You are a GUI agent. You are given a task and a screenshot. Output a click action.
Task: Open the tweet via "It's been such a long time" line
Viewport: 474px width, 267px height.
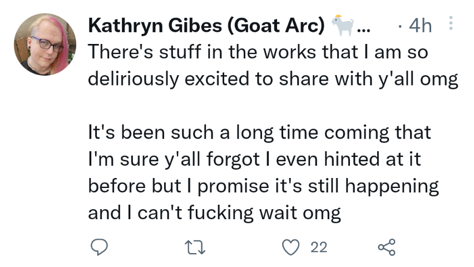[x=259, y=133]
